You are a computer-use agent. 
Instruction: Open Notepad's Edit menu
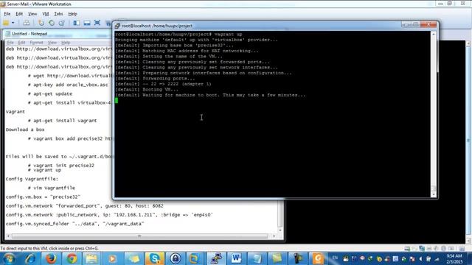coord(21,43)
